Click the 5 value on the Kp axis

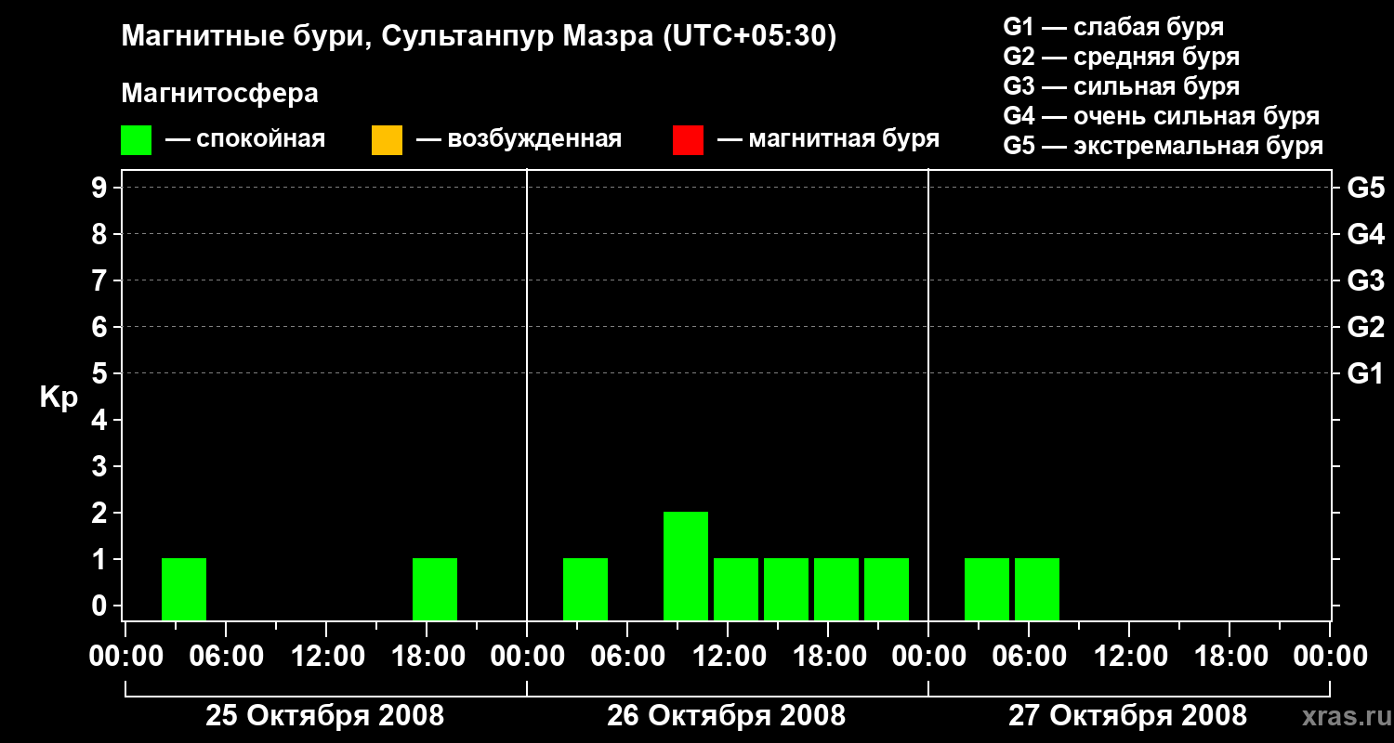(101, 373)
